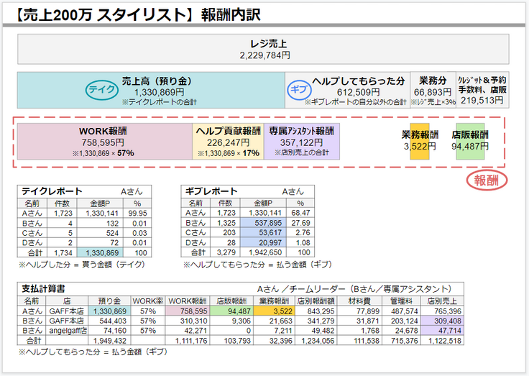Select the ギブレポート table title
This screenshot has height=376, width=529.
(x=211, y=192)
